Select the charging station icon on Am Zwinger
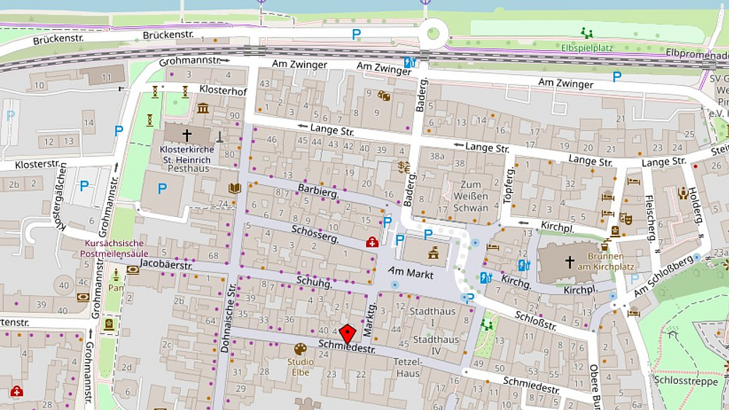This screenshot has height=410, width=729. [409, 62]
